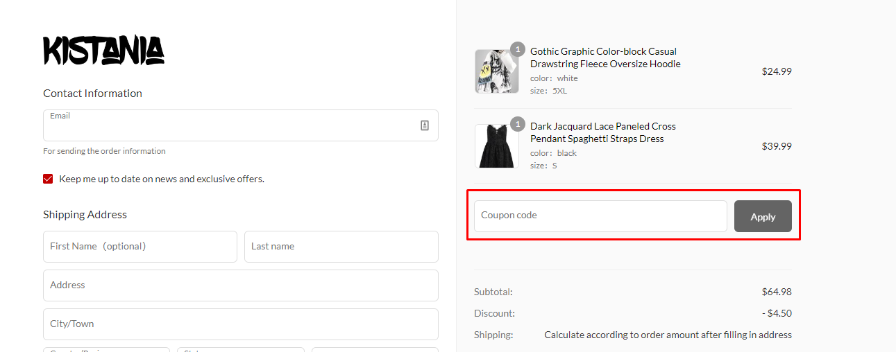The width and height of the screenshot is (896, 352).
Task: Click the Dark Jacquard Lace Paneled Dress title
Action: point(603,132)
